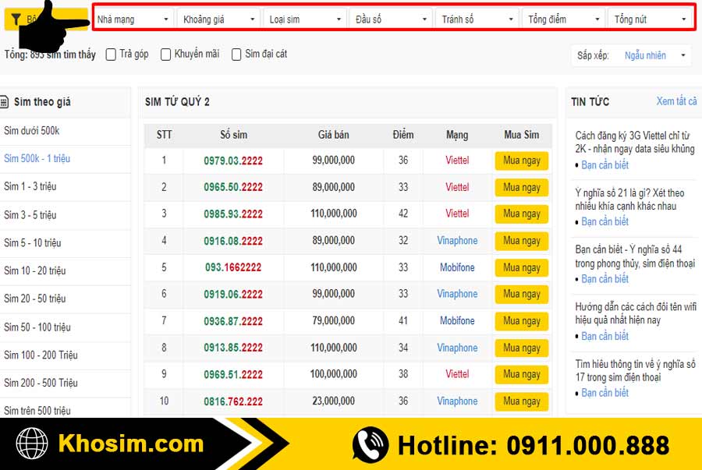The width and height of the screenshot is (702, 470).
Task: Click the globe icon beside Khosim.com
Action: (33, 444)
